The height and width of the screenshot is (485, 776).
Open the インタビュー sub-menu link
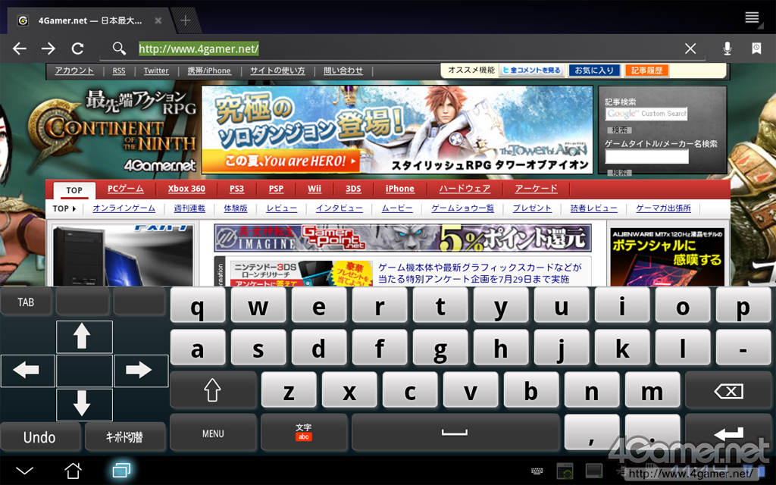tap(339, 208)
